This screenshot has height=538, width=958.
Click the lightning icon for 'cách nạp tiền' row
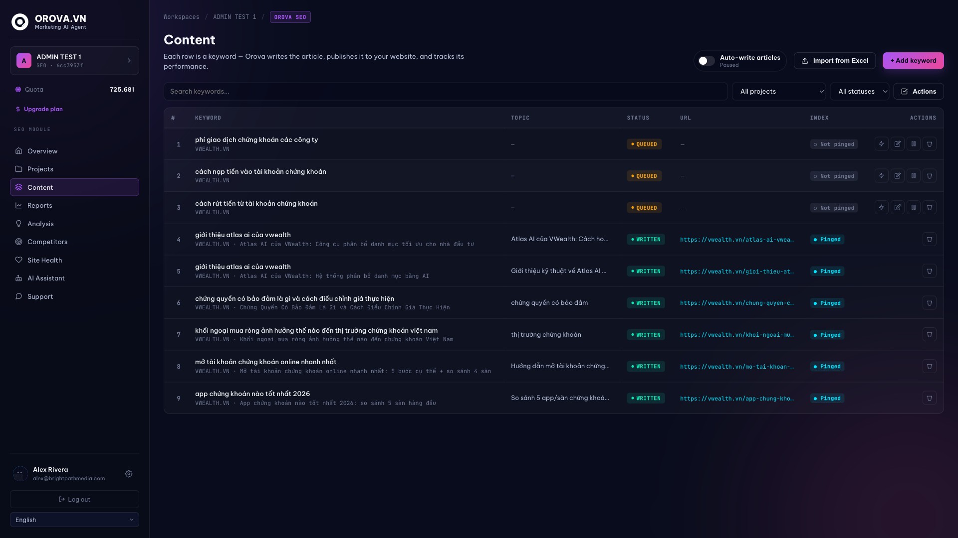coord(882,176)
